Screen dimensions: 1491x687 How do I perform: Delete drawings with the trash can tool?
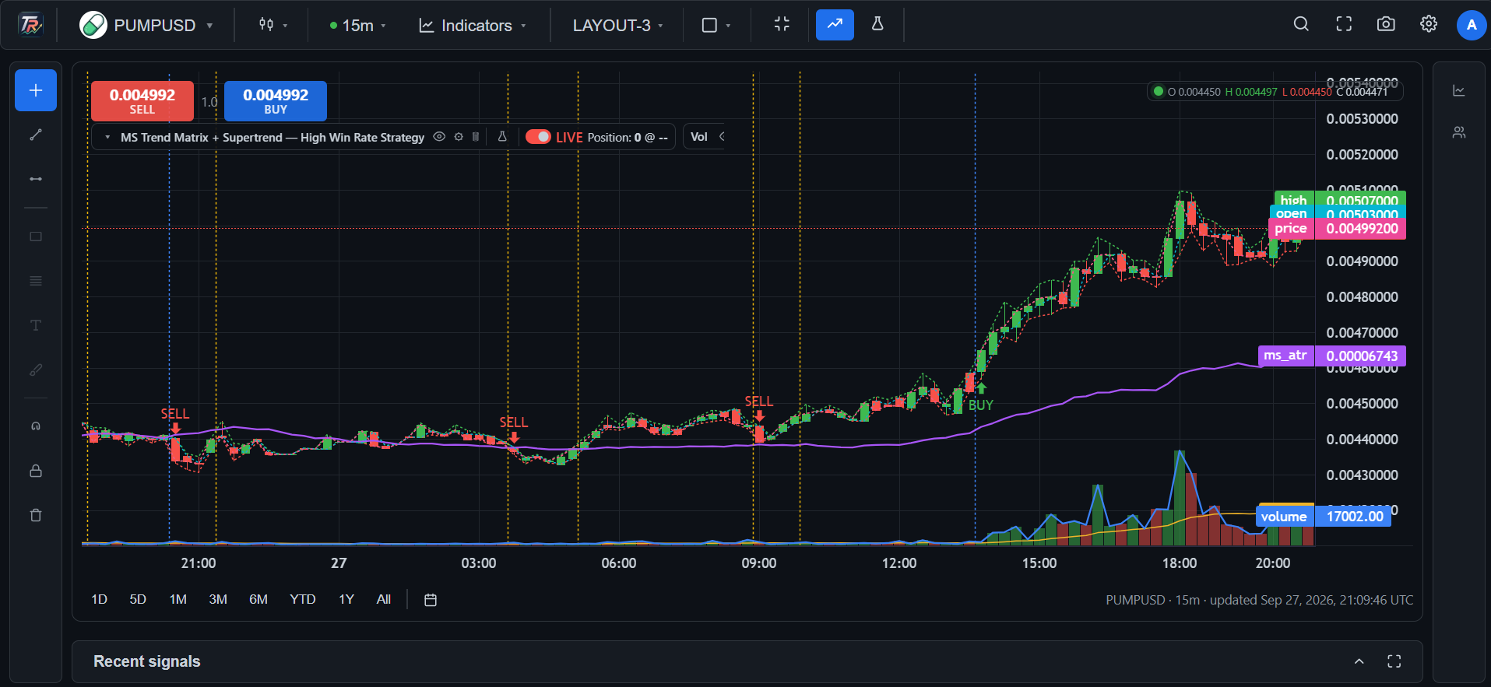coord(36,515)
